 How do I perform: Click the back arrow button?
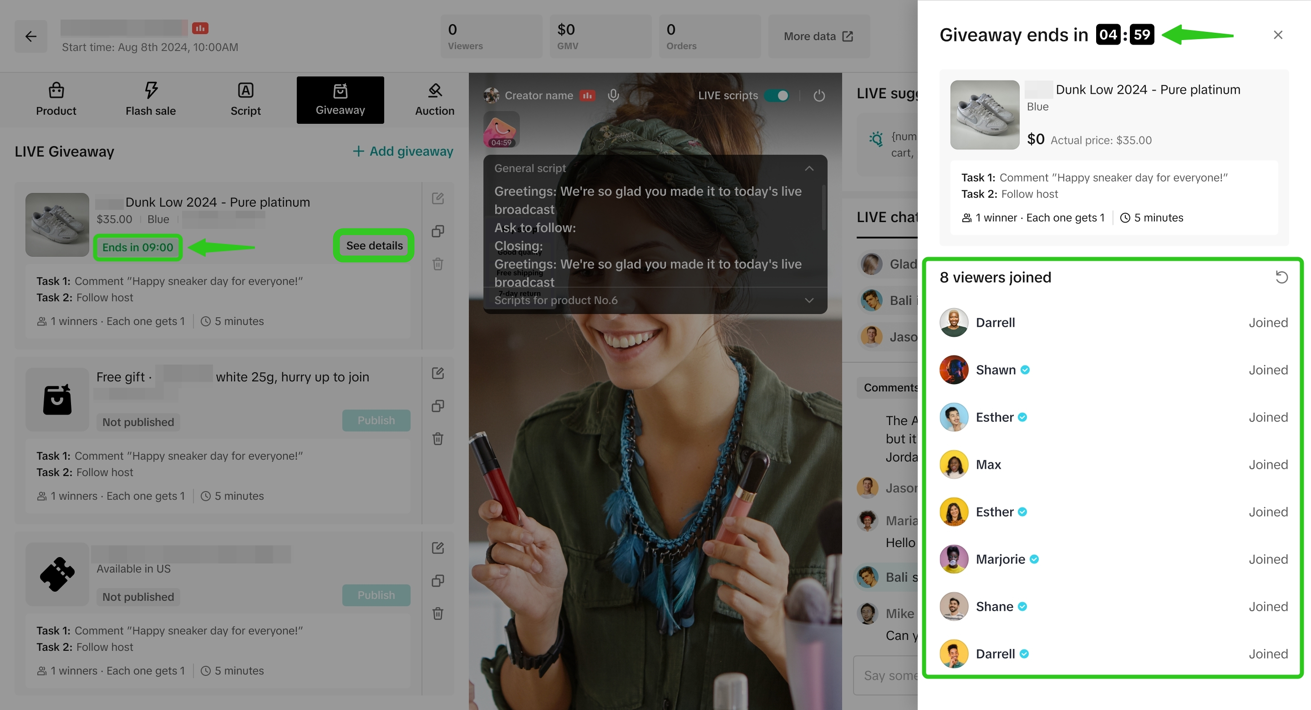[x=30, y=36]
